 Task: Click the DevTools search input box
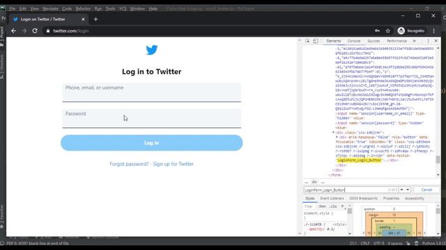[351, 190]
